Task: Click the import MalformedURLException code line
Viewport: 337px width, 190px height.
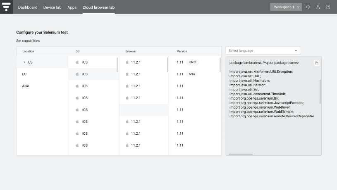Action: 261,71
